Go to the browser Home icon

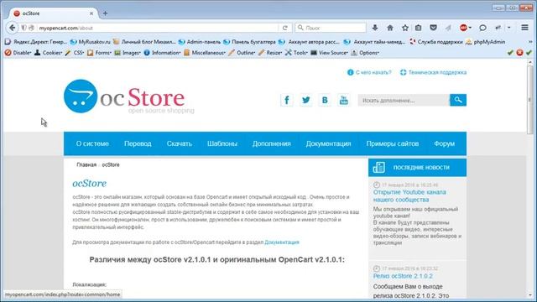pyautogui.click(x=390, y=28)
